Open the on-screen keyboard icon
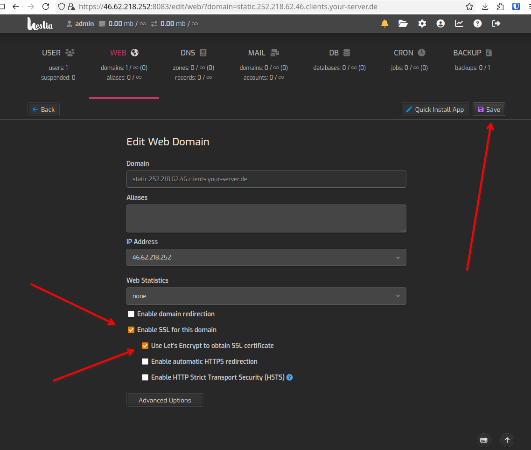 483,440
